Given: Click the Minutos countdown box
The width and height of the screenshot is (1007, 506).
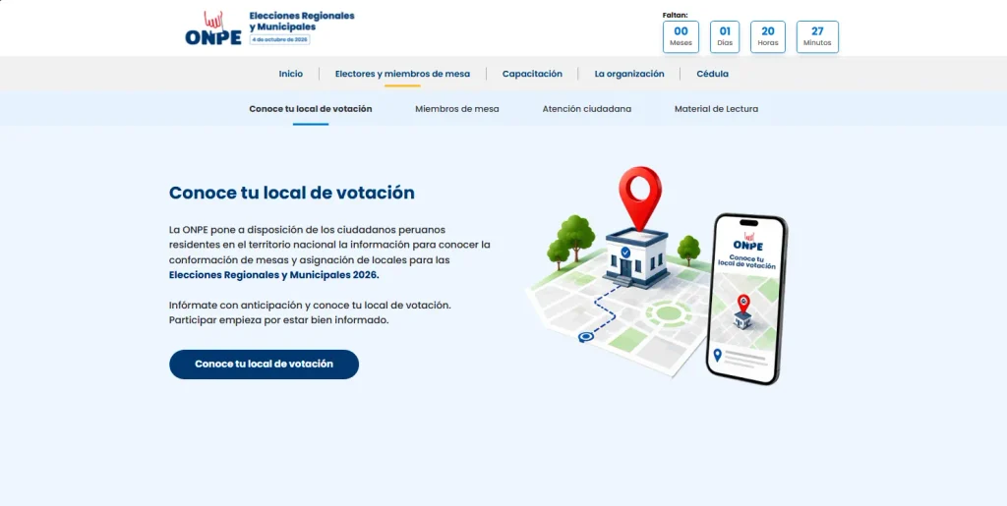Looking at the screenshot, I should (817, 37).
